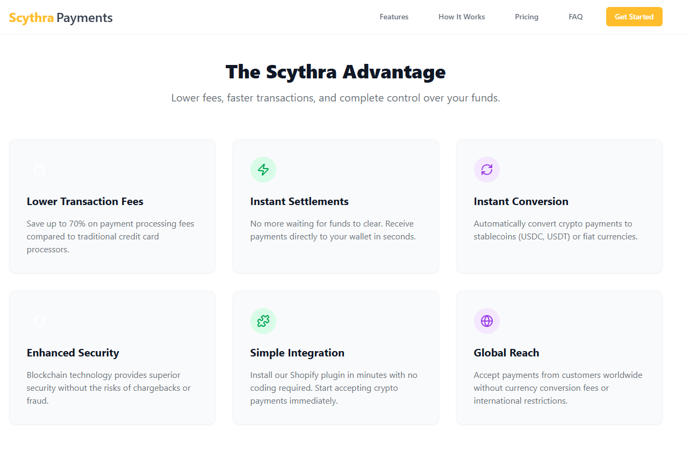The width and height of the screenshot is (690, 452).
Task: Click the wallet icon on Lower Transaction Fees card
Action: (x=40, y=169)
